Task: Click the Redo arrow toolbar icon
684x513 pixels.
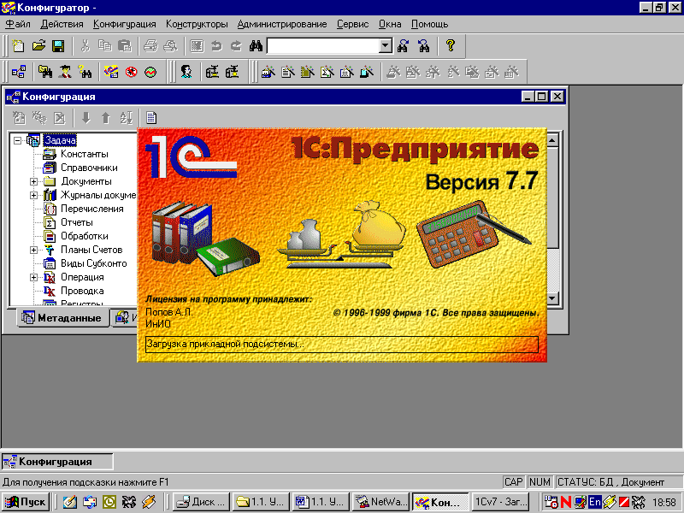Action: (236, 46)
